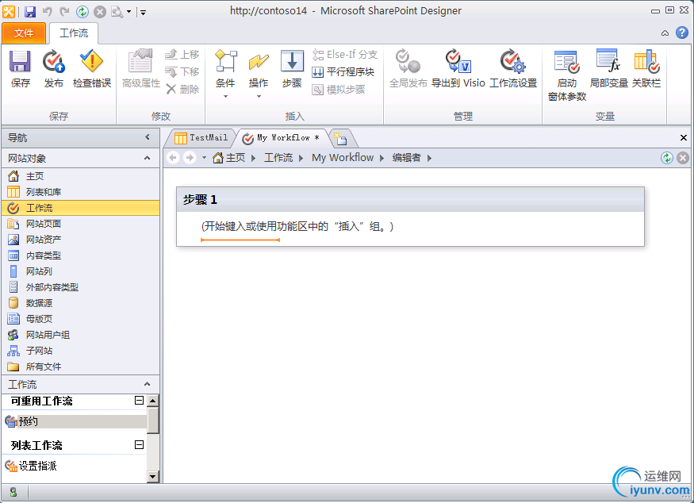Click the redo arrow in title bar
Viewport: 694px width, 503px height.
coord(64,12)
